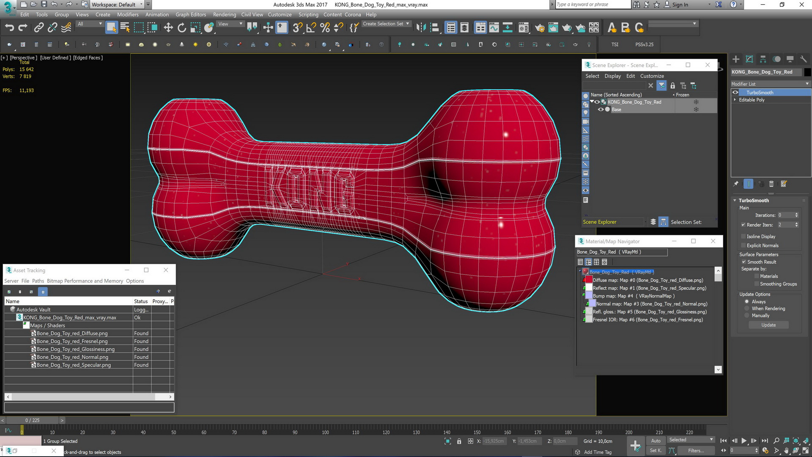Open the All selection filter dropdown
The height and width of the screenshot is (457, 812).
90,24
